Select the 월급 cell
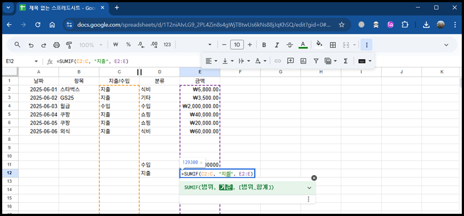This screenshot has width=464, height=216. click(79, 106)
